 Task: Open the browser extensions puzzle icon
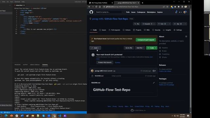[x=178, y=7]
